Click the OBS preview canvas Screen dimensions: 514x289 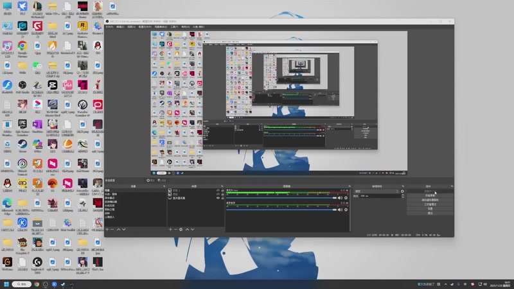[279, 103]
